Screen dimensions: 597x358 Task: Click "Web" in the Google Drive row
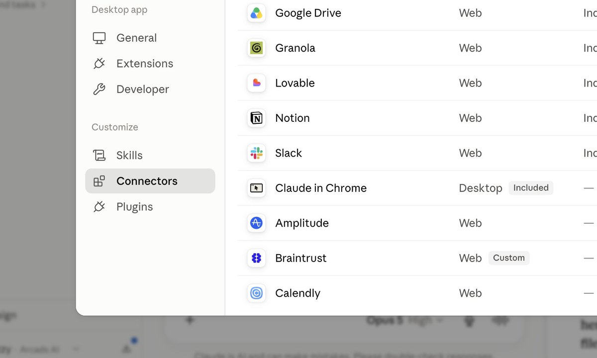[470, 13]
